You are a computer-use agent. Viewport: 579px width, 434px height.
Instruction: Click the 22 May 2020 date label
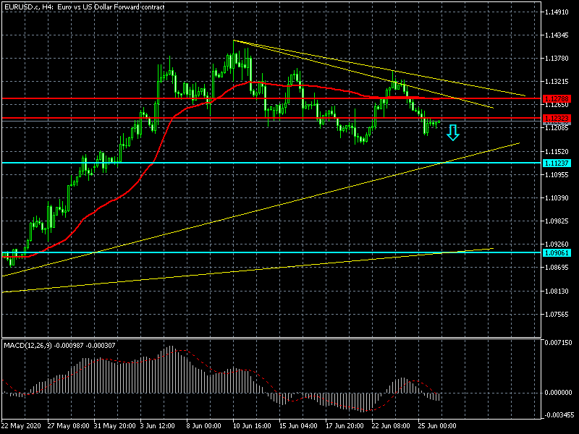click(x=21, y=426)
